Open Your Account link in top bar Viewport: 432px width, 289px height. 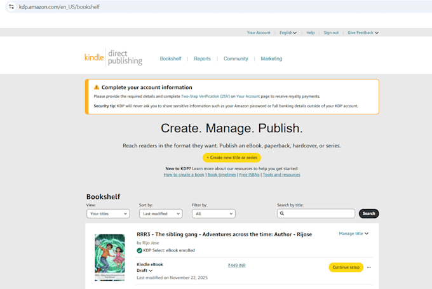click(259, 32)
